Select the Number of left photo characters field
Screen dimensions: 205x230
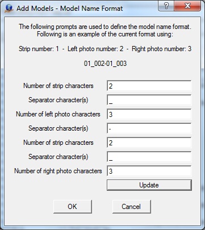149,114
